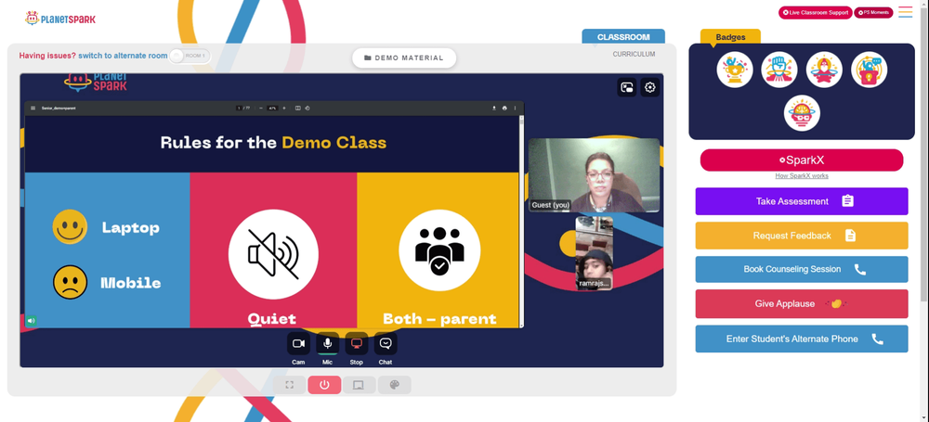Click Live Classroom Support button
Viewport: 929px width, 422px height.
point(816,12)
